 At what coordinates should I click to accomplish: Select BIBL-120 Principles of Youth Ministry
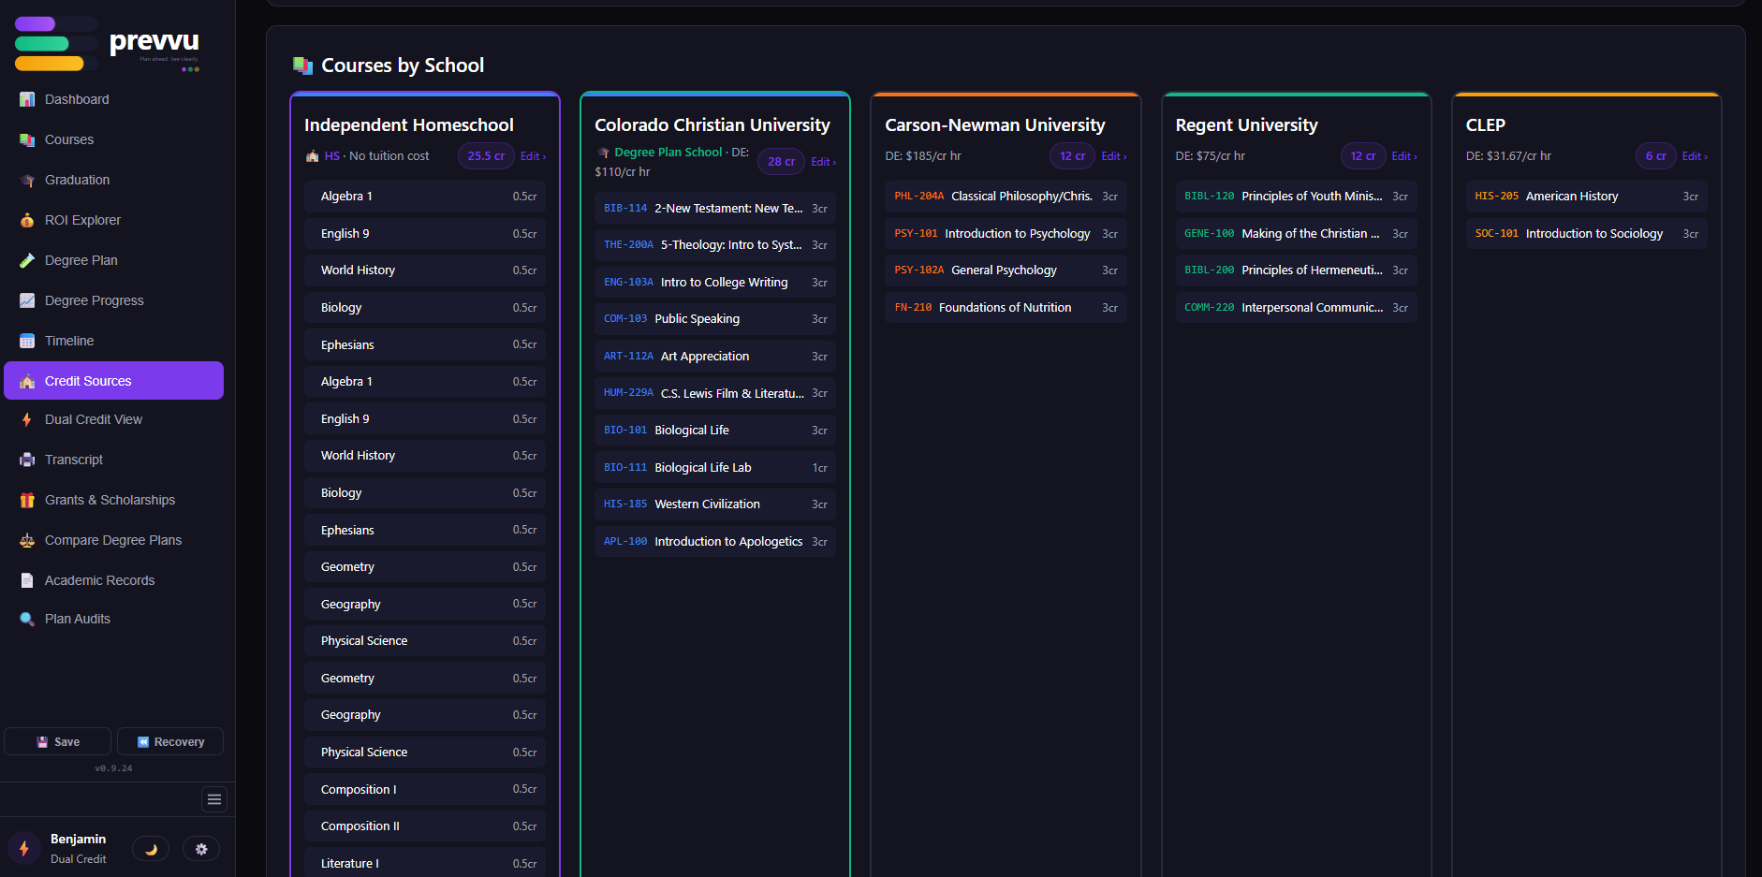coord(1296,197)
